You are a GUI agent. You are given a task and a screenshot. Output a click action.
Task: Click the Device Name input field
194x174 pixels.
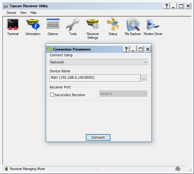point(95,78)
